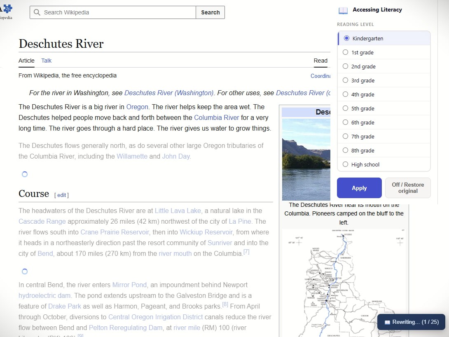Switch to the Talk tab
This screenshot has height=337, width=449.
[x=47, y=61]
